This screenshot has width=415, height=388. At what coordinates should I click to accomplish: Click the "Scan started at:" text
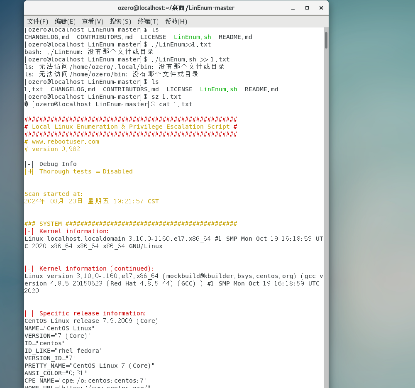[54, 194]
